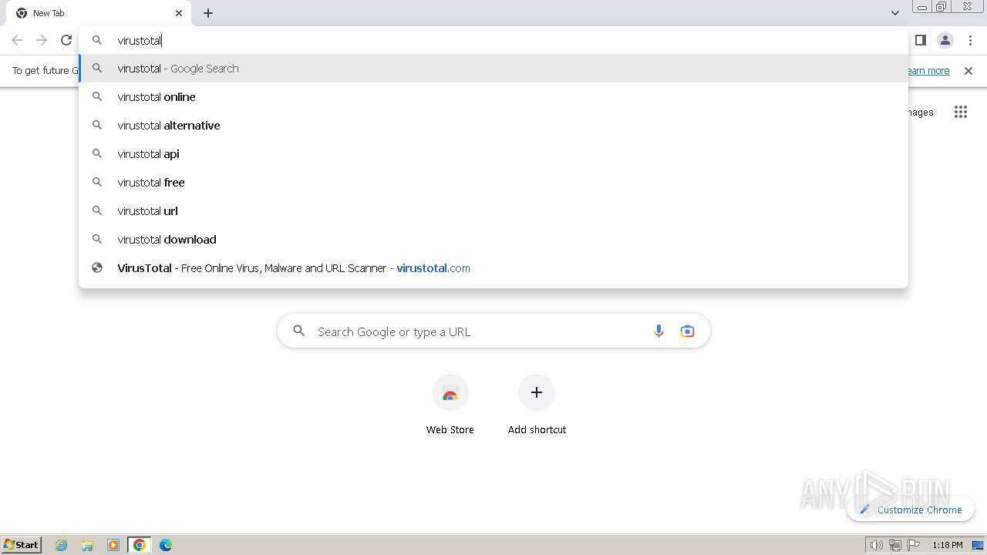Close the New Tab tab
The width and height of the screenshot is (987, 555).
[179, 13]
